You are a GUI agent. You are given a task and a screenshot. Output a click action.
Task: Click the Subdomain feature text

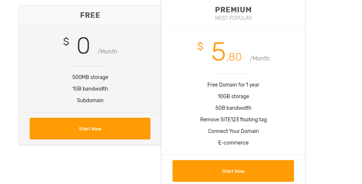tap(90, 100)
